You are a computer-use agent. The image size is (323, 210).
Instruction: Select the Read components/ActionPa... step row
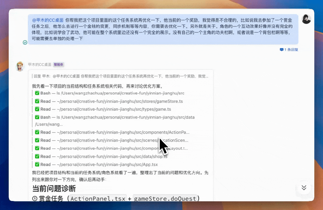pyautogui.click(x=112, y=132)
